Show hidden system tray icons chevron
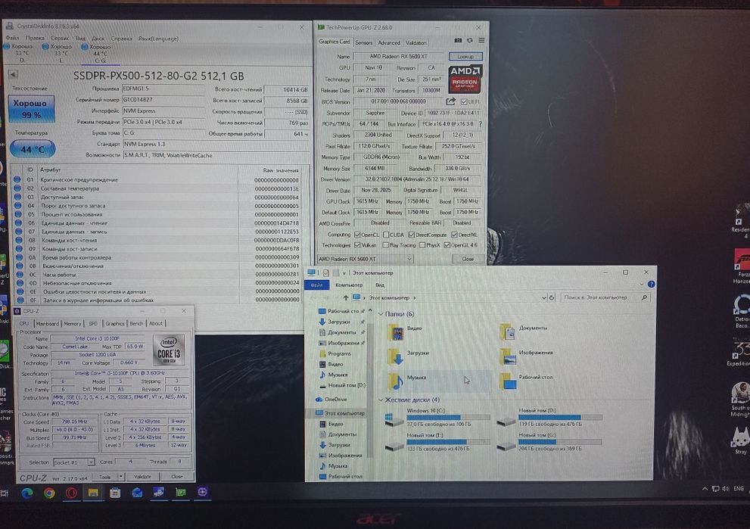 (x=705, y=488)
